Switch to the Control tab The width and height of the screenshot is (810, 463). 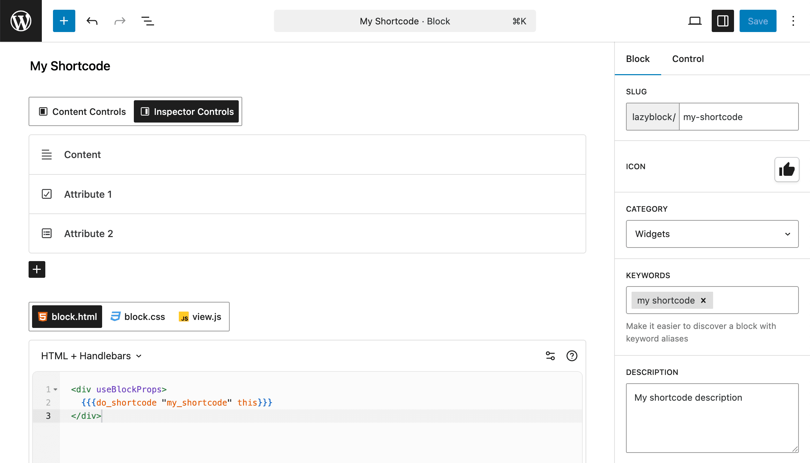[688, 59]
